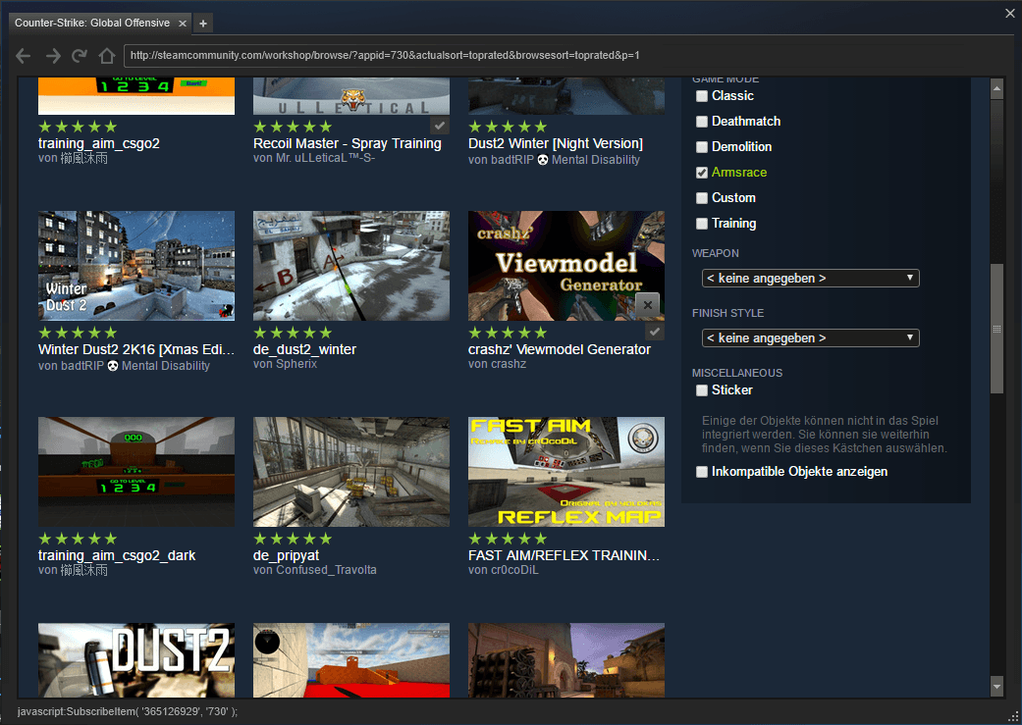Viewport: 1022px width, 725px height.
Task: Open the Viewmodel Generator thumbnail
Action: [566, 266]
